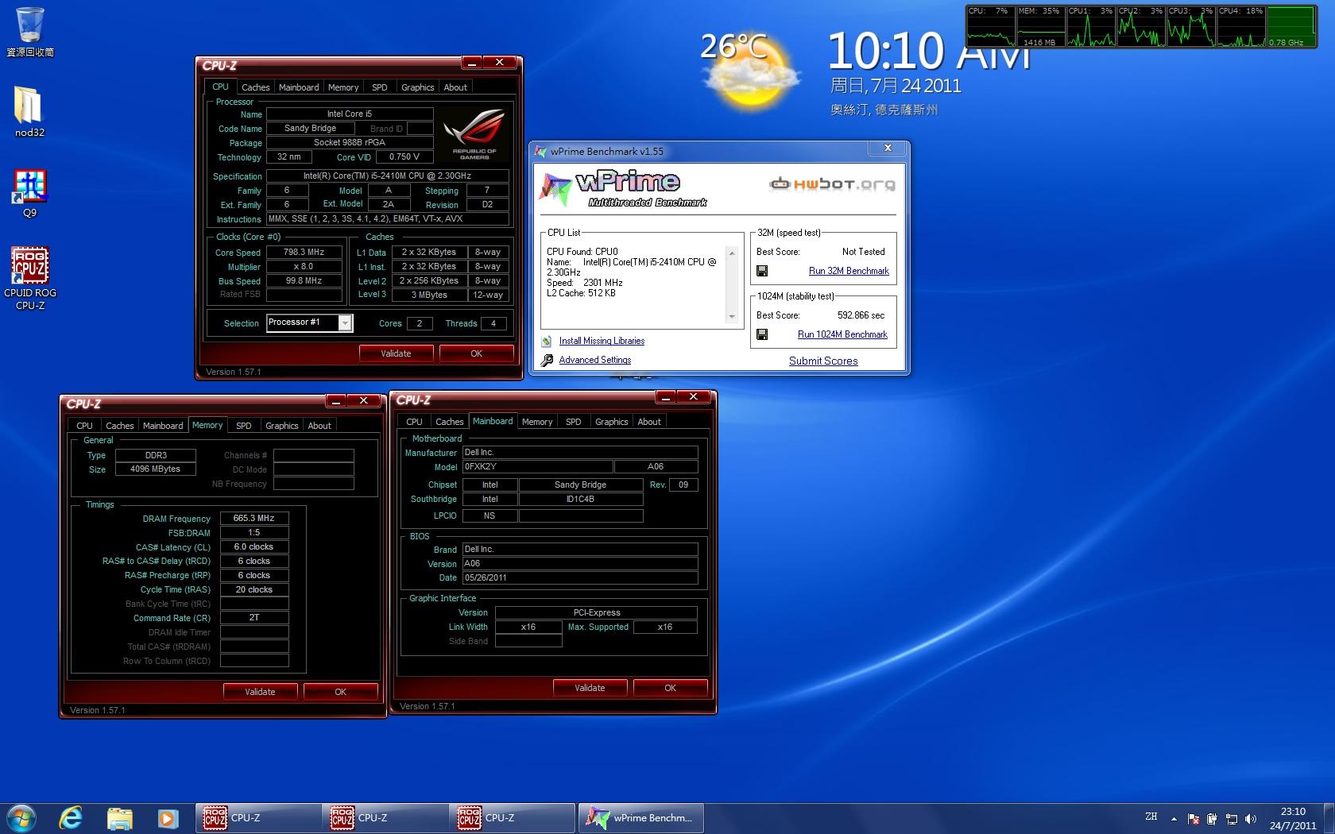Click the 10:10 AM clock gadget
The height and width of the screenshot is (834, 1335).
[x=929, y=51]
